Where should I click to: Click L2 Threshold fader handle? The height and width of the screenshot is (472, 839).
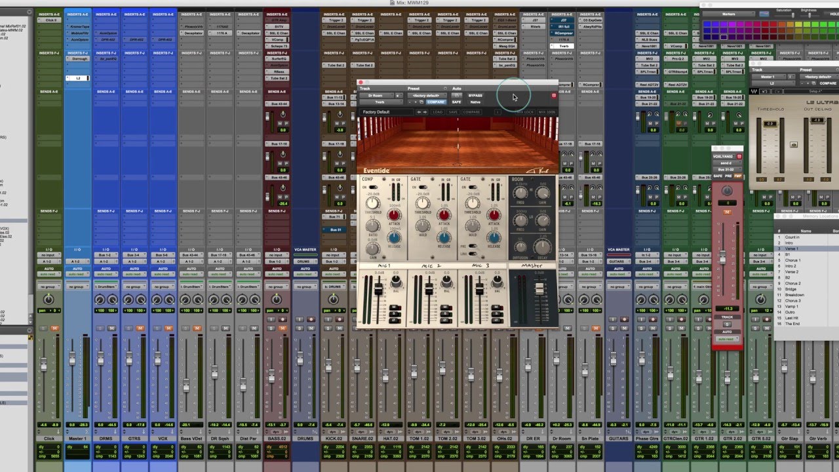click(770, 124)
